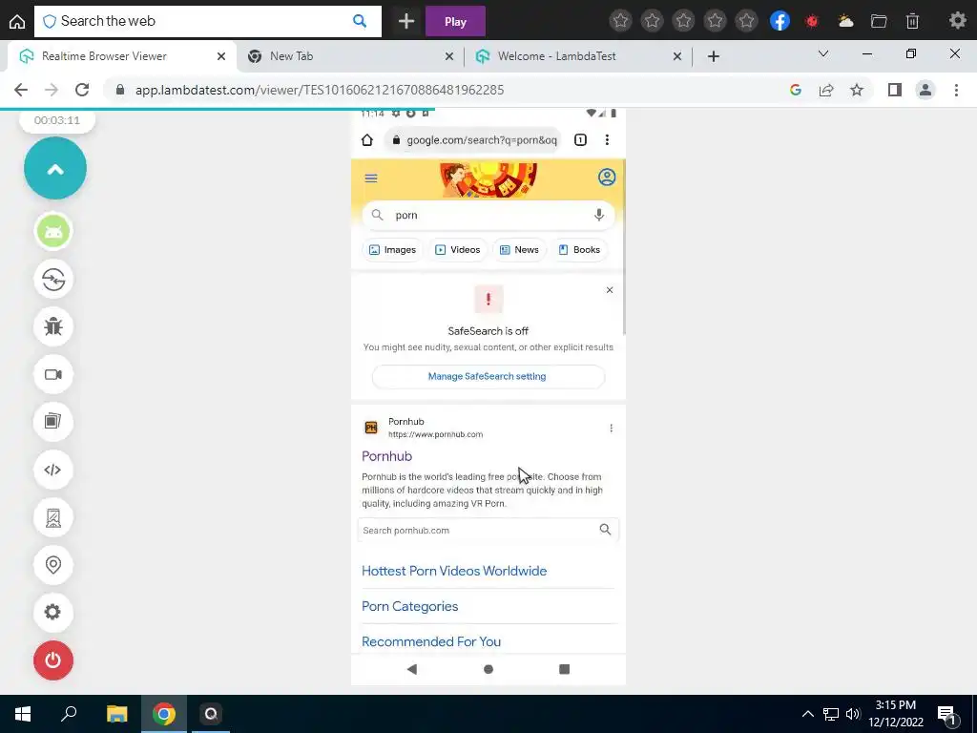Open the mobile Chrome three-dot menu
The width and height of the screenshot is (977, 733).
click(607, 140)
